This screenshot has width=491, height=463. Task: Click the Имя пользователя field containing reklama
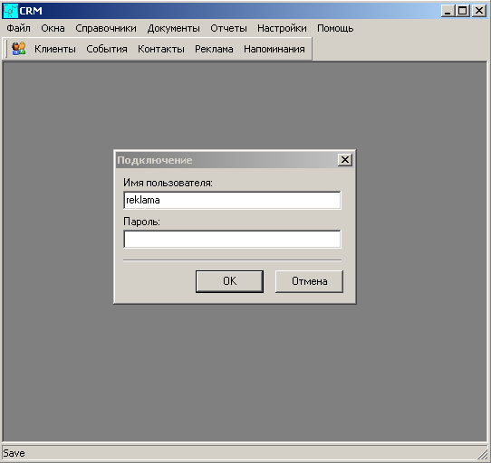coord(232,200)
